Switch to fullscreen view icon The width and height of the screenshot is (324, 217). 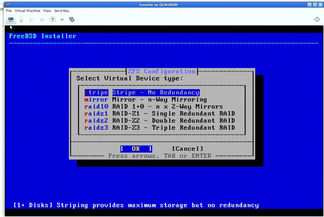click(x=317, y=19)
